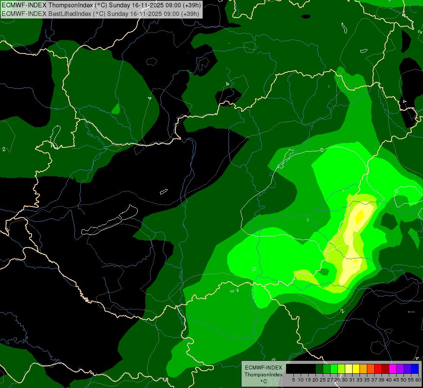
Task: Select the medium green 25-27 legend swatch
Action: pos(327,369)
